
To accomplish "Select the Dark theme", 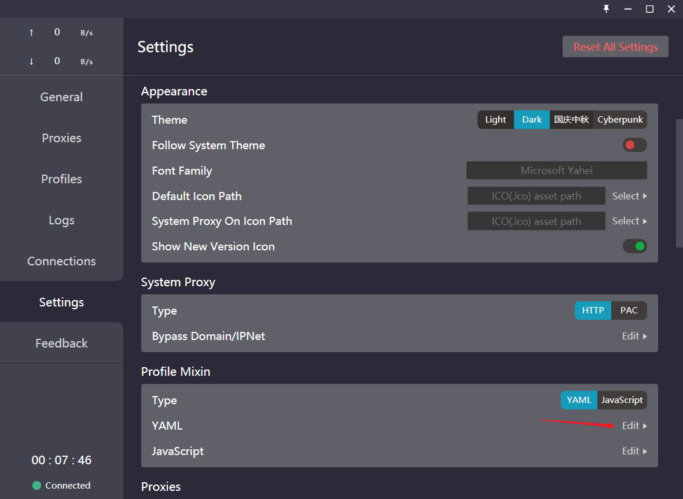I will (x=532, y=120).
